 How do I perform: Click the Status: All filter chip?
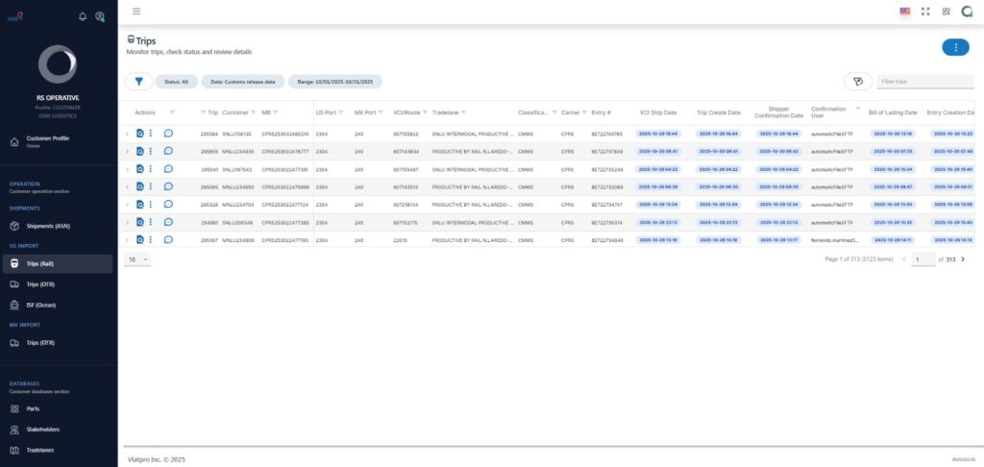[177, 82]
